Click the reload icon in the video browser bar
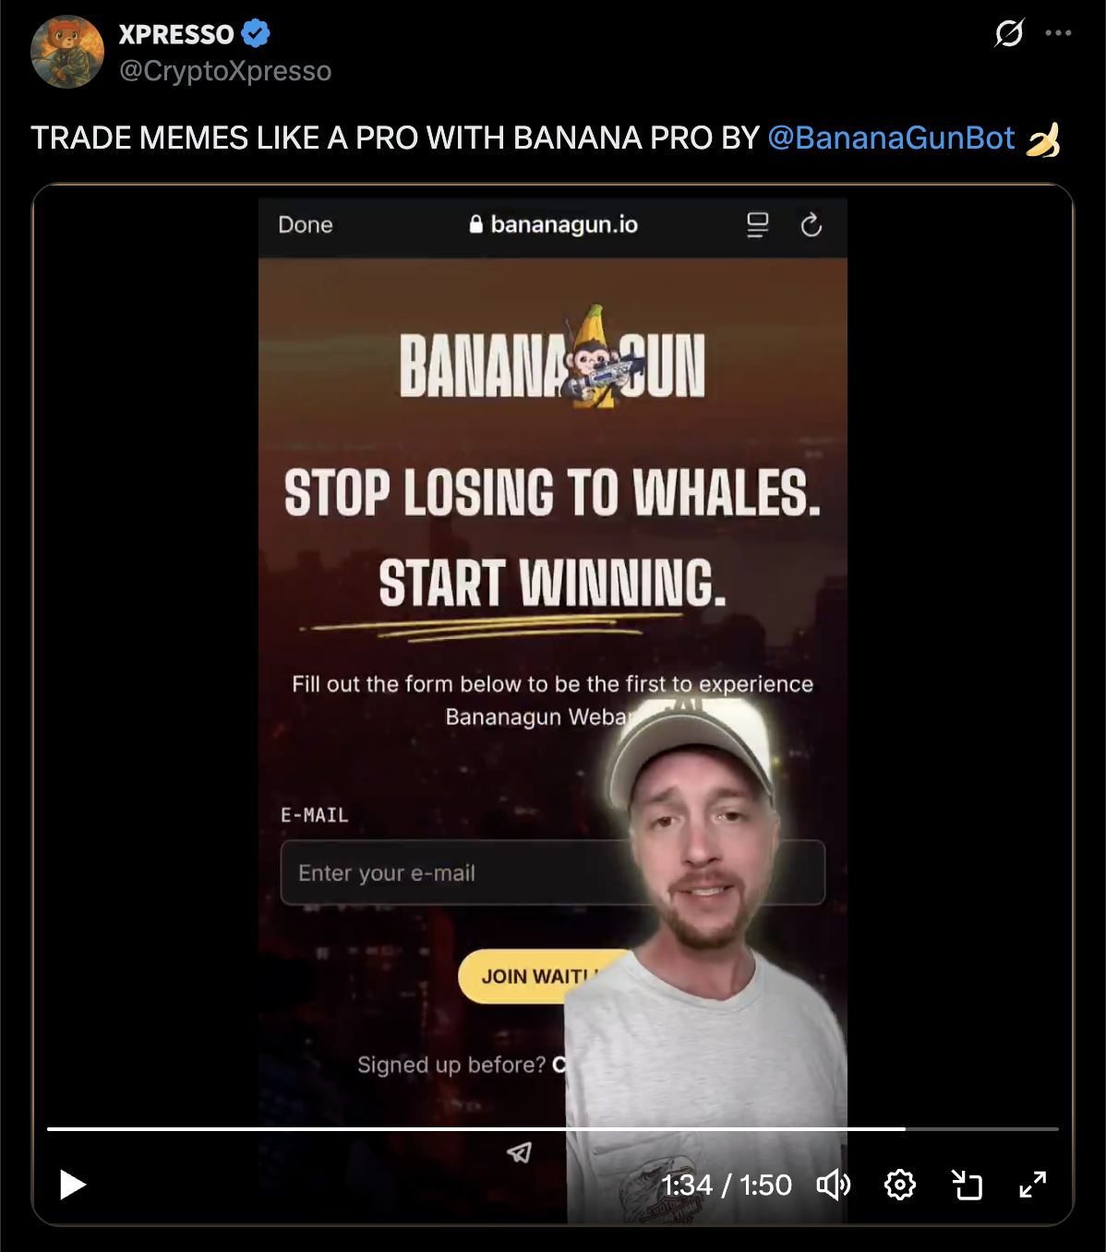 click(x=811, y=225)
